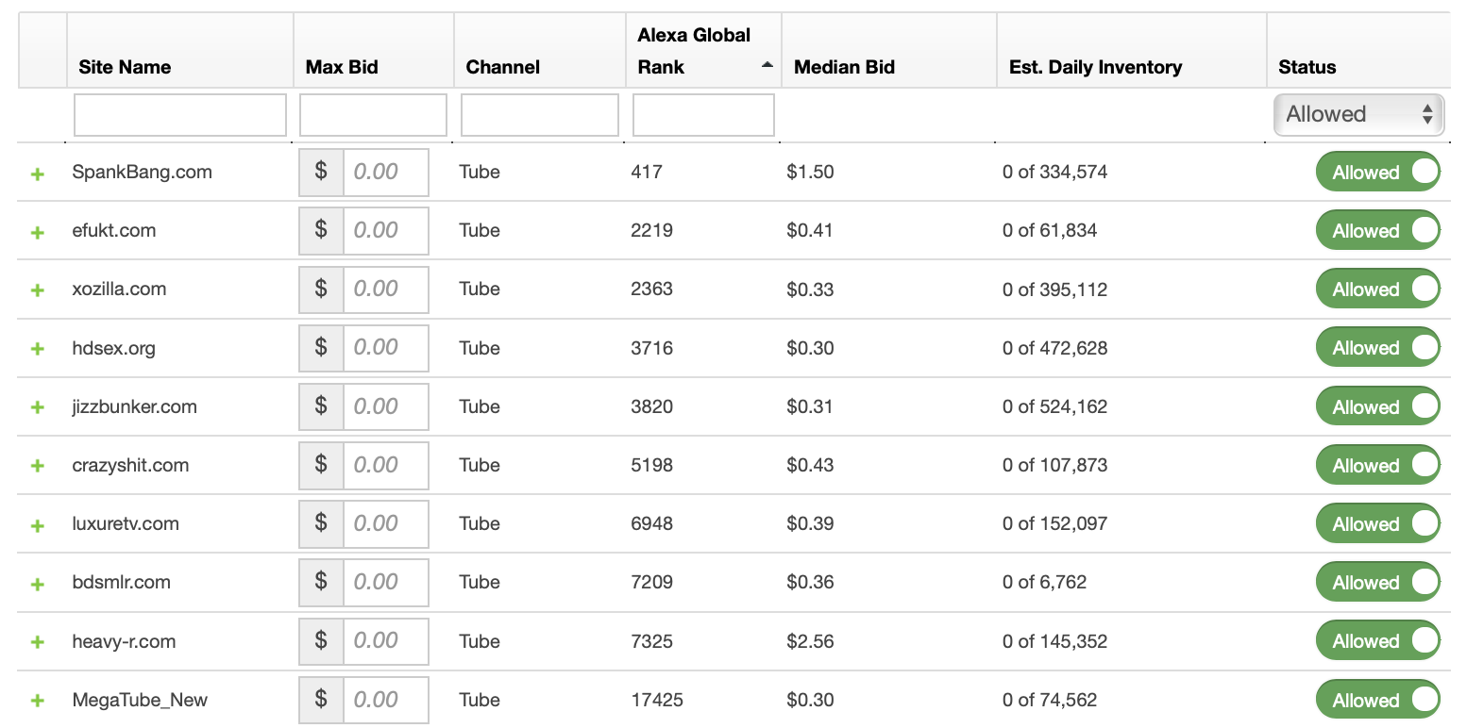Click the Max Bid field for efukt.com
The image size is (1467, 728).
click(385, 230)
